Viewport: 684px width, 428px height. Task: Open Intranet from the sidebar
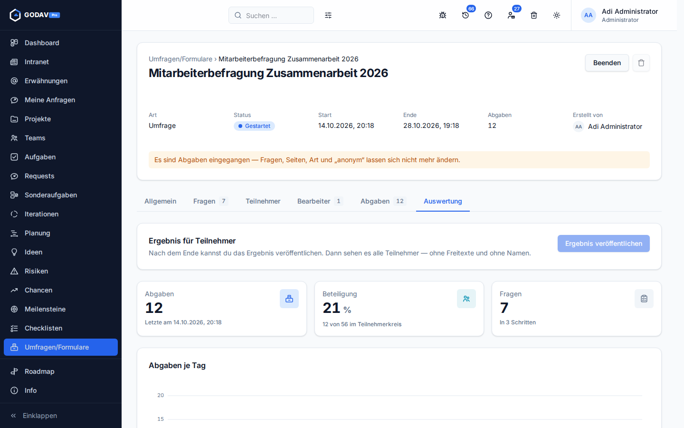click(x=61, y=62)
